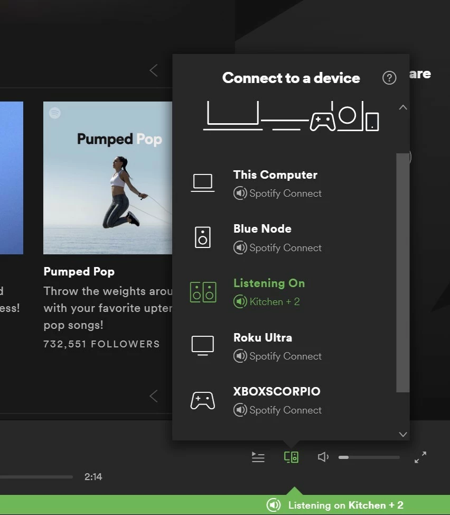This screenshot has width=450, height=515.
Task: Click the song progress bar
Action: tap(36, 476)
